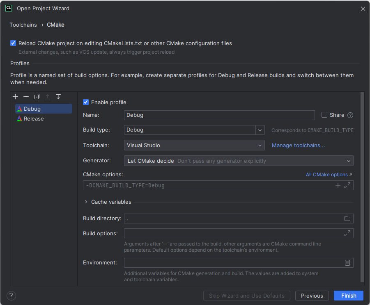Screen dimensions: 370x305
Task: Open the wizard help
Action: point(11,296)
